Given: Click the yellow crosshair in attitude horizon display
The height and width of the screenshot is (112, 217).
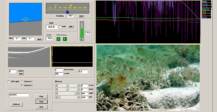Looking at the screenshot, I should pos(25,19).
